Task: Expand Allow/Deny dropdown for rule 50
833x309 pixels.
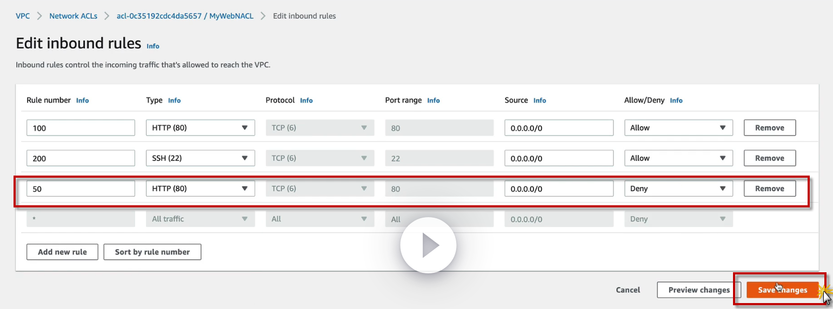Action: tap(678, 189)
